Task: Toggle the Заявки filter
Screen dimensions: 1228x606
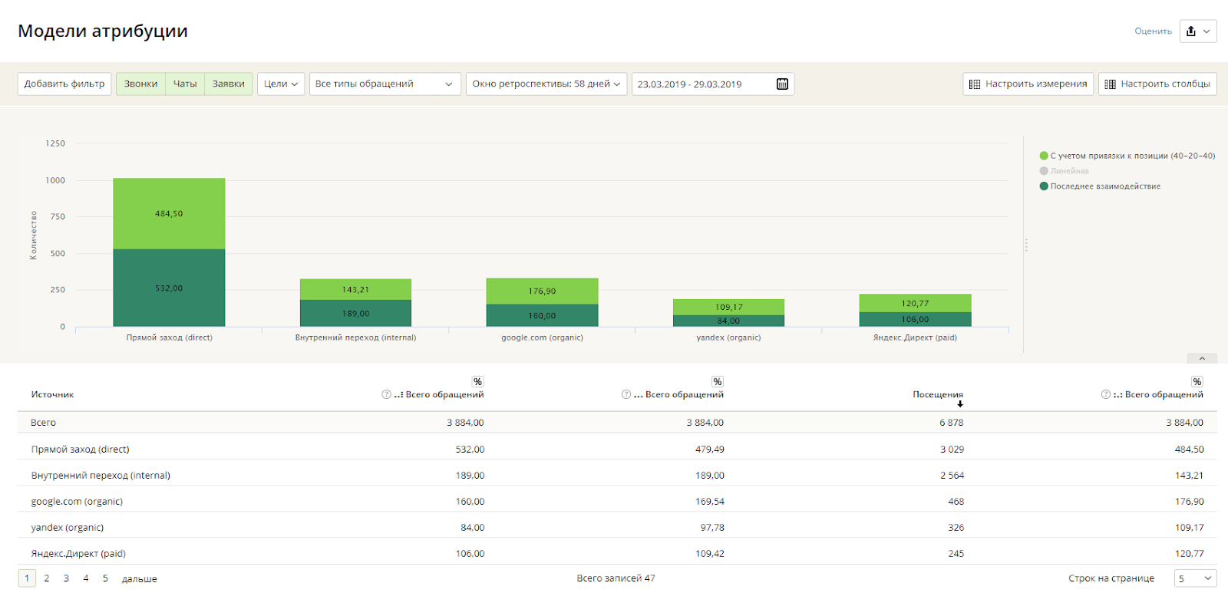Action: click(229, 84)
